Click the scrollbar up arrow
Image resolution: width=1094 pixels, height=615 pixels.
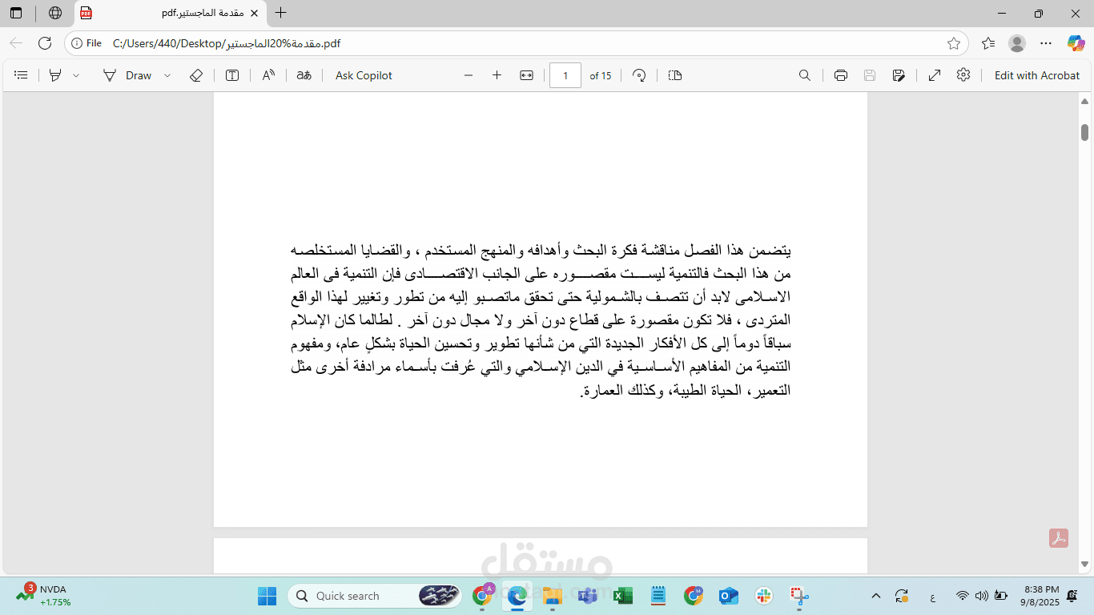click(1085, 101)
